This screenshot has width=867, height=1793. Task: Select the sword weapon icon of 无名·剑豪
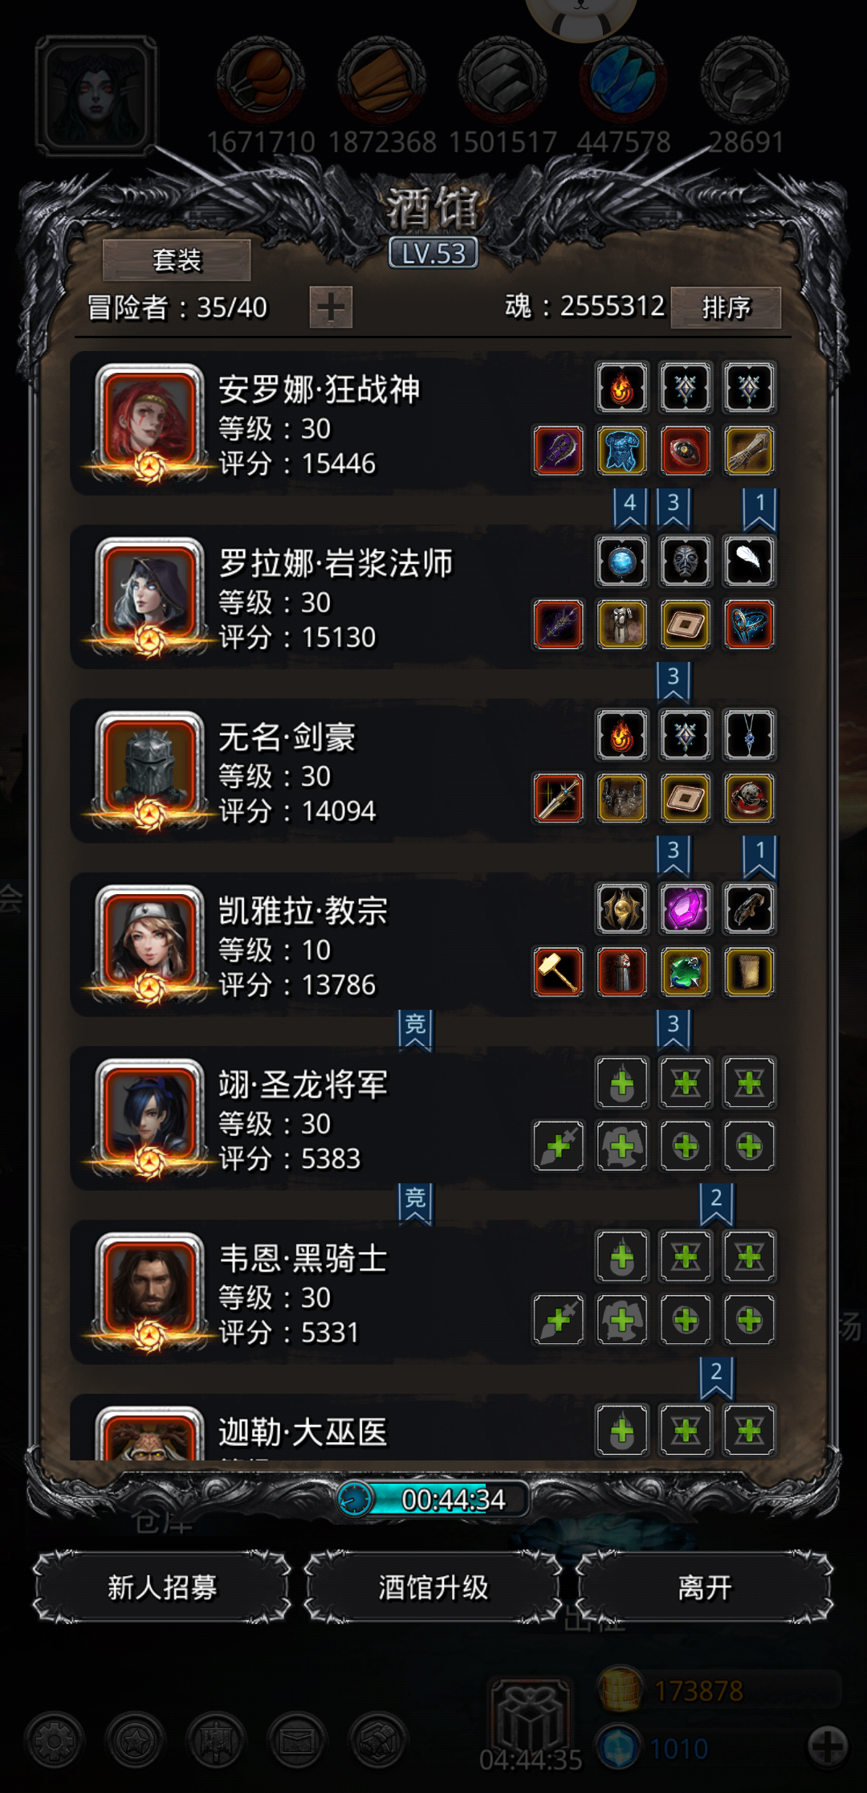pos(559,798)
